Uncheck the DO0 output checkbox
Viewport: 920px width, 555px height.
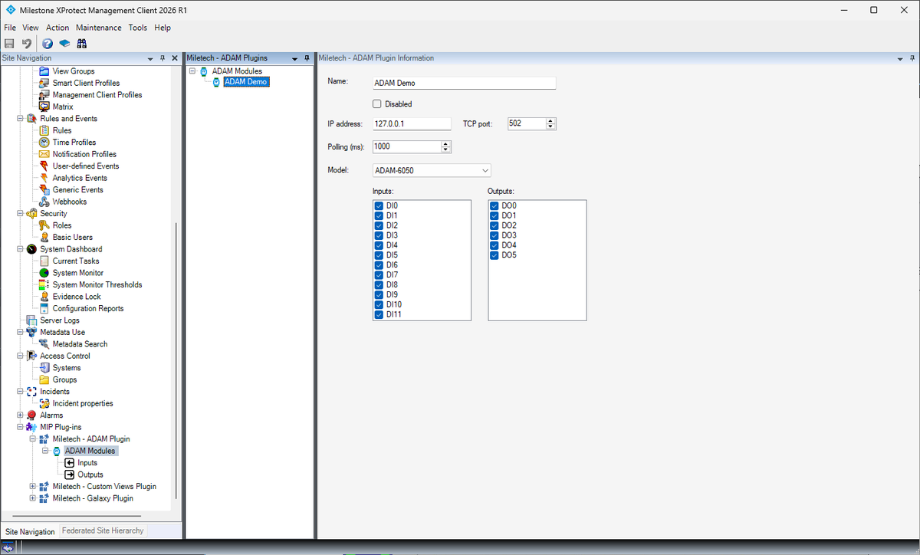(x=494, y=206)
